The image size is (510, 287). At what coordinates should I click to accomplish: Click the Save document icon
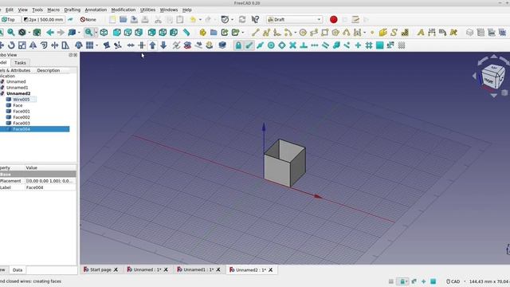tap(134, 19)
